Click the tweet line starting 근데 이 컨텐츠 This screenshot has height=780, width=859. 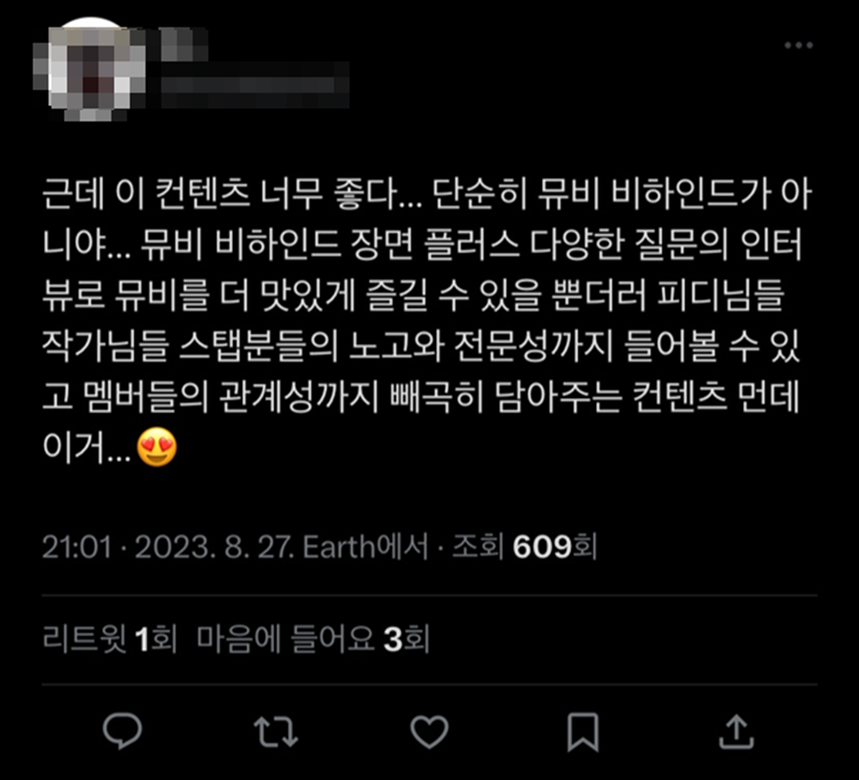click(426, 194)
